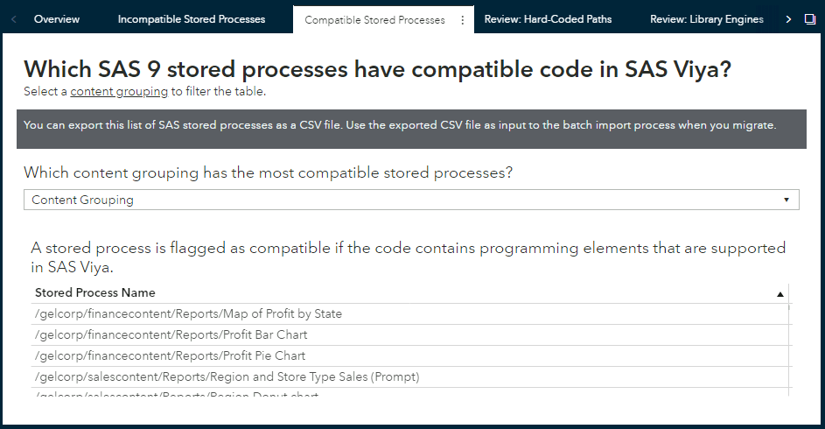
Task: Pick the partially visible Region Donut chart row
Action: (176, 393)
